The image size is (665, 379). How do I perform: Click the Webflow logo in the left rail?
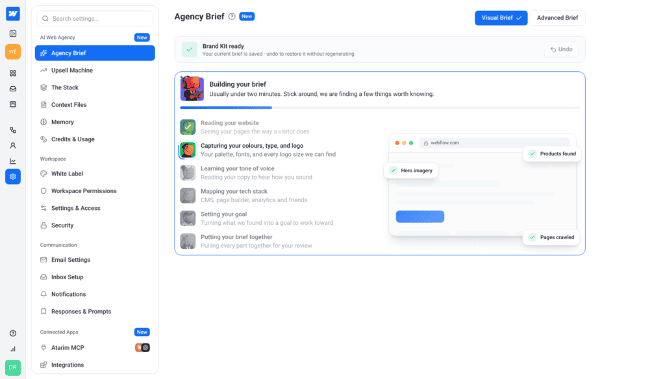coord(13,14)
